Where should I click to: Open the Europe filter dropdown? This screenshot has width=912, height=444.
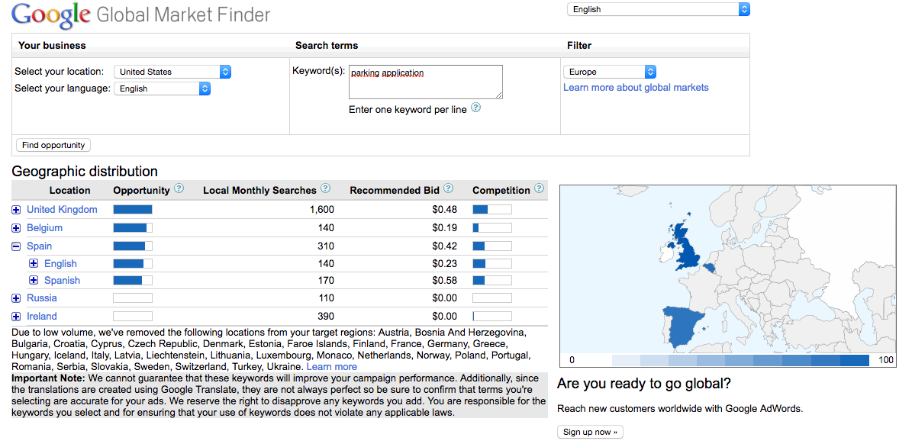[610, 72]
